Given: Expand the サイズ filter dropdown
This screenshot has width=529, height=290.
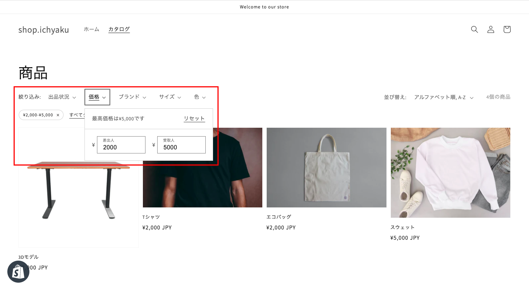Looking at the screenshot, I should [x=170, y=97].
